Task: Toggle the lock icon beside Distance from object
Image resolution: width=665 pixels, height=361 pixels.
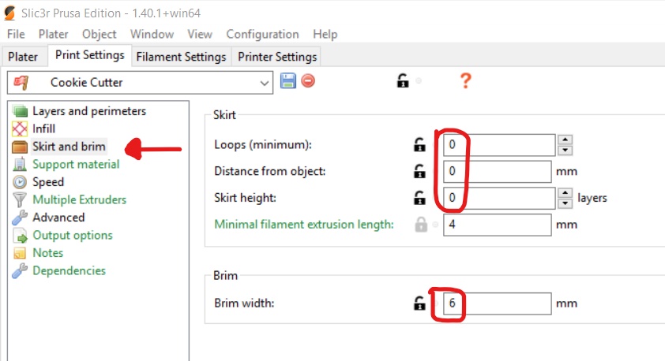Action: (x=419, y=171)
